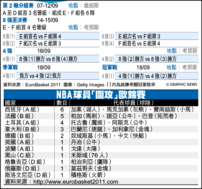The height and width of the screenshot is (189, 202).
Task: Click the venue text 地點：維紐斯
Action: click(x=84, y=6)
